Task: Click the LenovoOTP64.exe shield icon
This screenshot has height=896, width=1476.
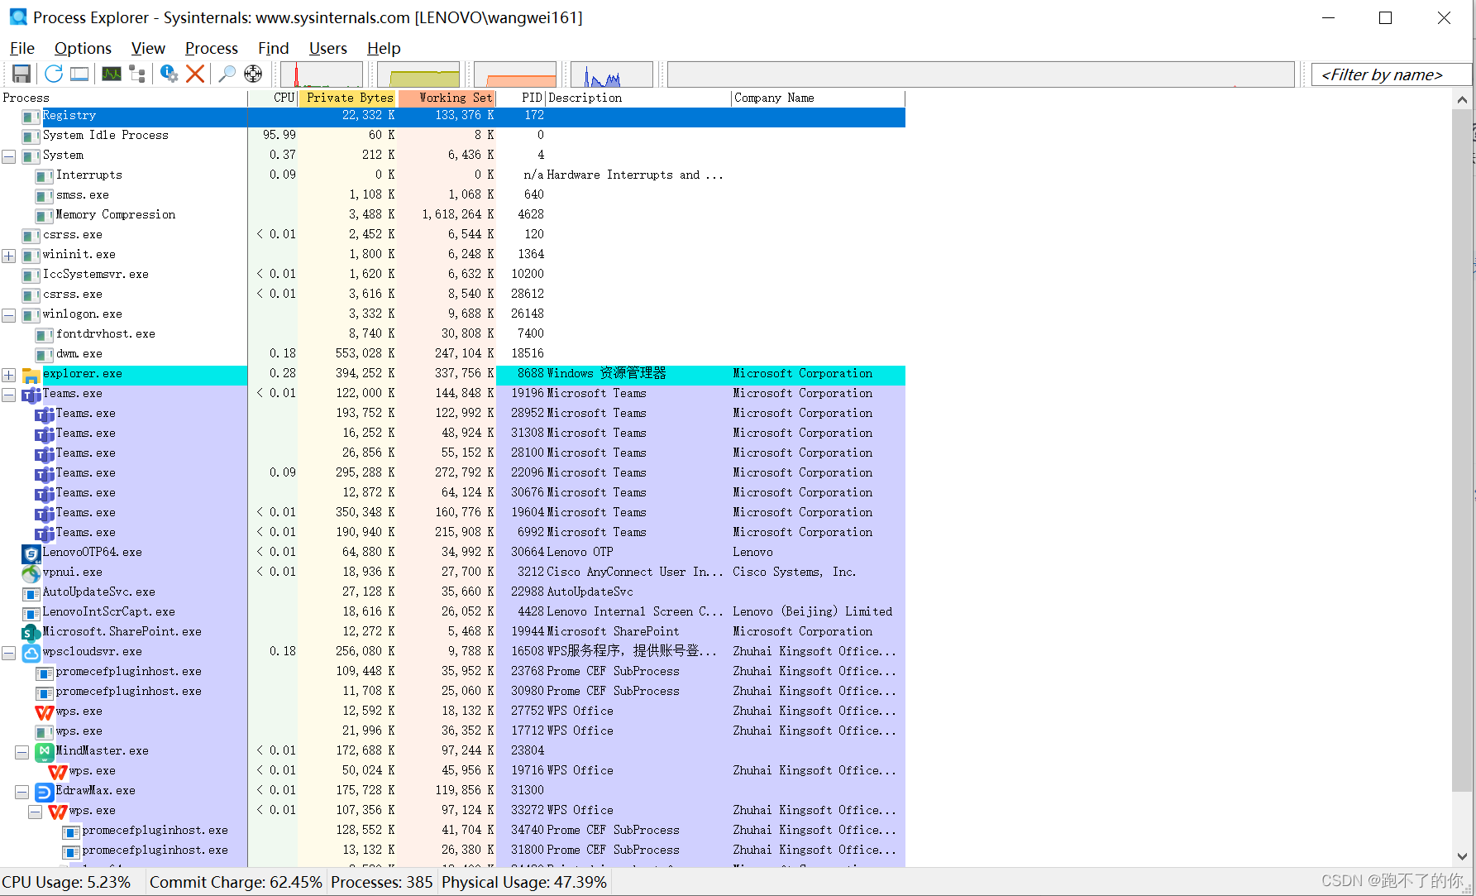Action: [31, 553]
